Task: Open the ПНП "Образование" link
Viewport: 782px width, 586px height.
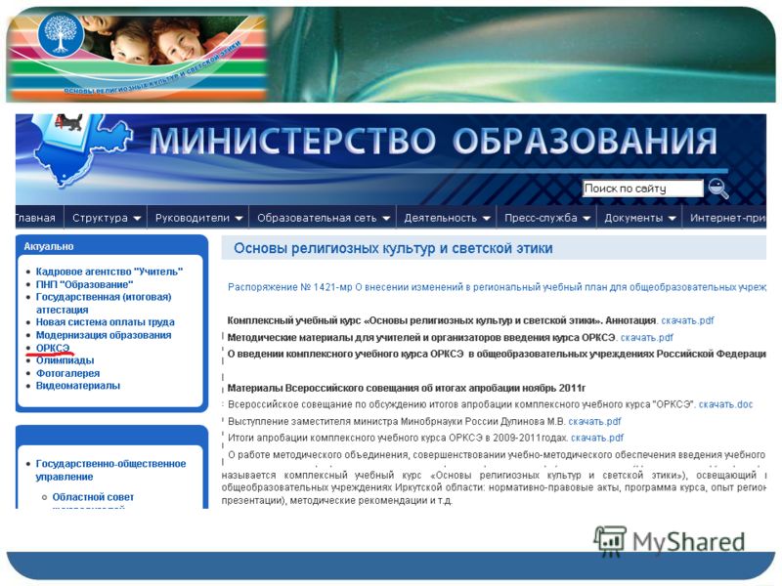Action: (x=84, y=284)
